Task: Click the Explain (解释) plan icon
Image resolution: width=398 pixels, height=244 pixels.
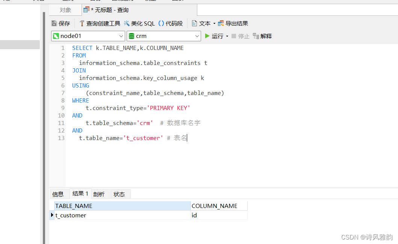Action: pyautogui.click(x=256, y=36)
